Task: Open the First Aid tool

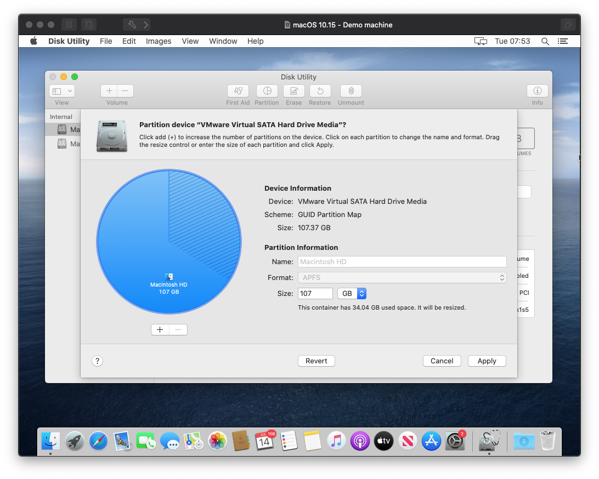Action: (238, 91)
